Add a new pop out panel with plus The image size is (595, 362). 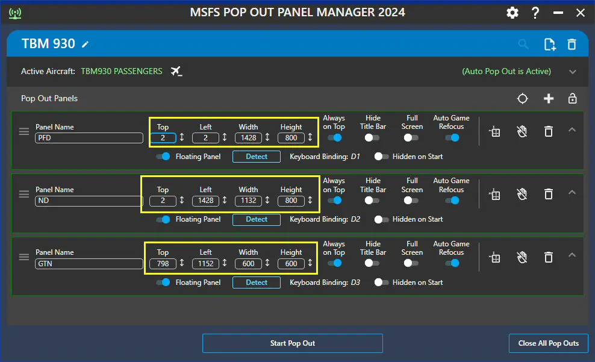coord(548,99)
